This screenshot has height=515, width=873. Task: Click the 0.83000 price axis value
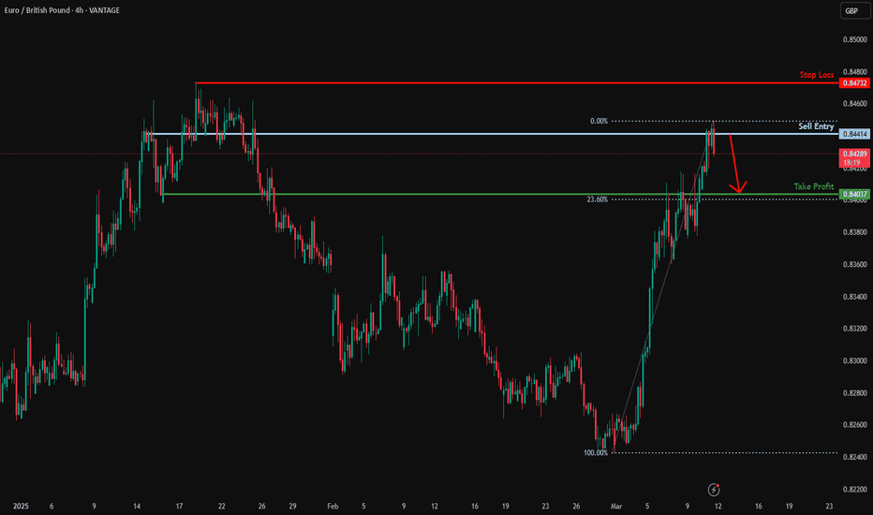point(854,360)
